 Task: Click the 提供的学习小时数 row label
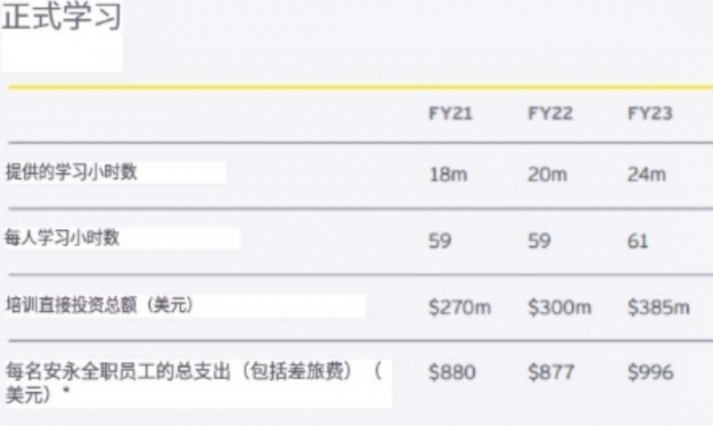[71, 172]
